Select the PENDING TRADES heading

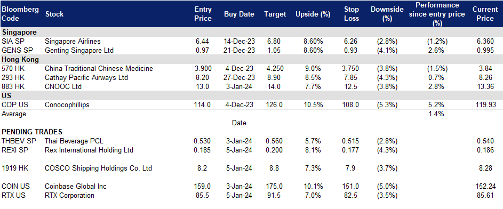coord(32,132)
